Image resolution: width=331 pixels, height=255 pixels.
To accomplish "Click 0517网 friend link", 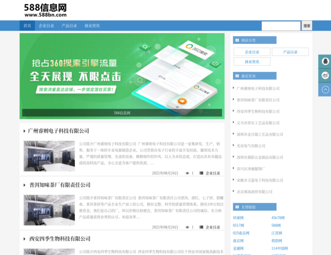I will [x=238, y=225].
